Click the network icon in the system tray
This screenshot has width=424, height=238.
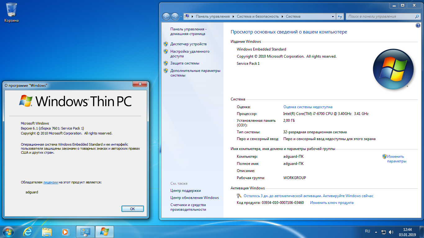click(x=384, y=232)
